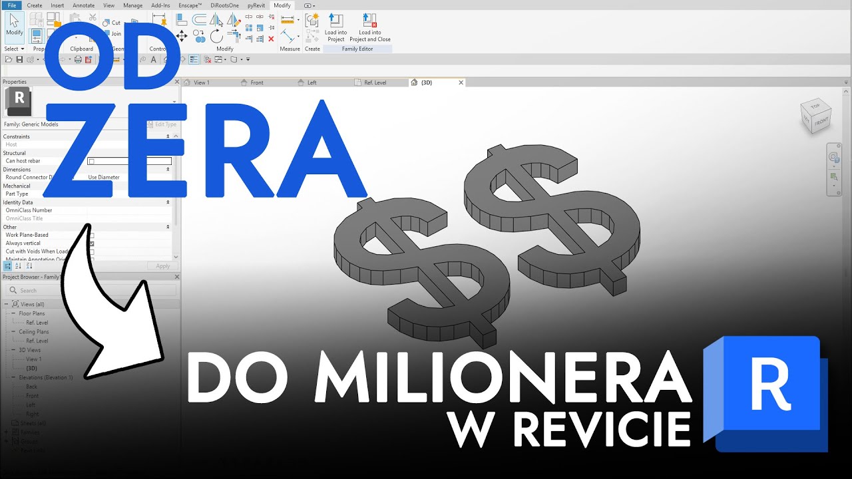The height and width of the screenshot is (479, 852).
Task: Open the Manage ribbon tab
Action: [x=132, y=5]
